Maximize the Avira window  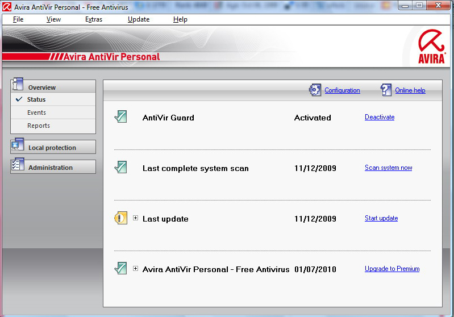[x=419, y=6]
